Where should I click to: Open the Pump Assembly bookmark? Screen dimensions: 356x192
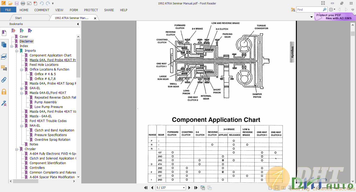pyautogui.click(x=46, y=102)
